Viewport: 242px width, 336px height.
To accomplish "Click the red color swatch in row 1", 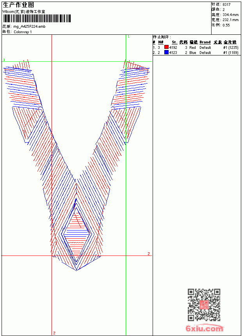I will pyautogui.click(x=166, y=47).
